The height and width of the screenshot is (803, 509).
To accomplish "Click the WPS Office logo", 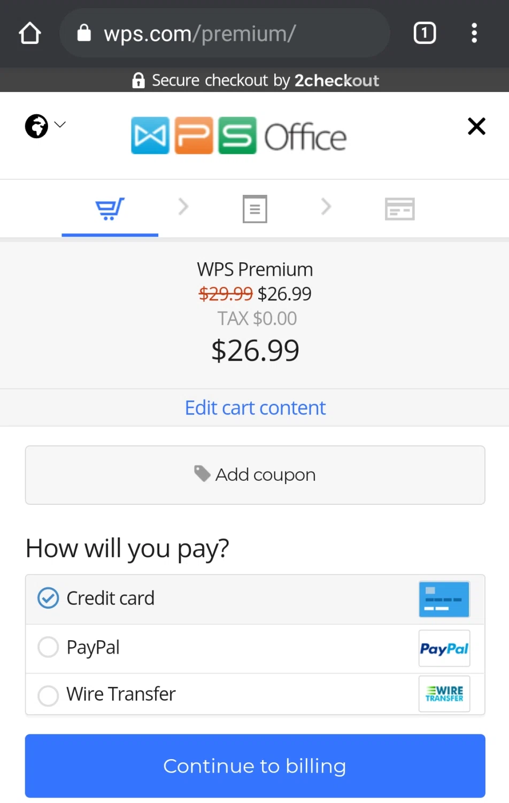I will (x=238, y=136).
